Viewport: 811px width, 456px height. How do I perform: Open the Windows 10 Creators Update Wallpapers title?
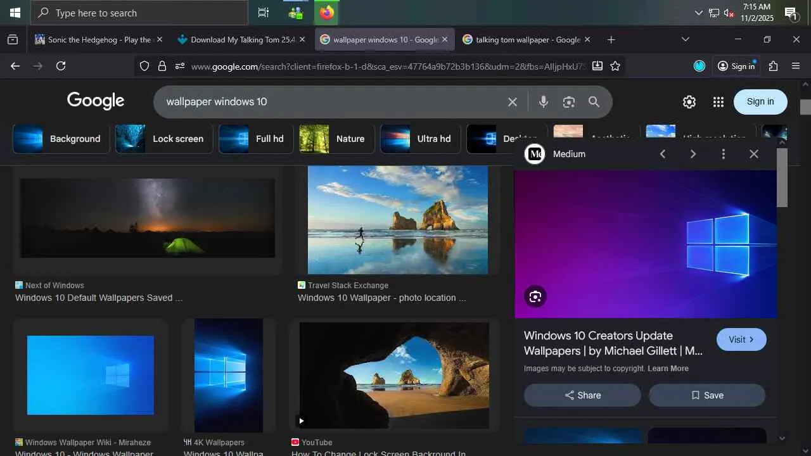click(613, 343)
